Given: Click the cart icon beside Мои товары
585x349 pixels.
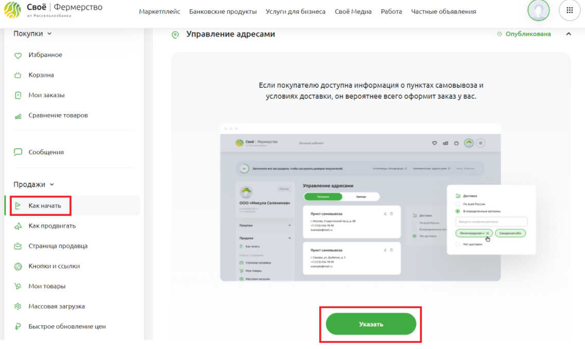Looking at the screenshot, I should pos(18,286).
